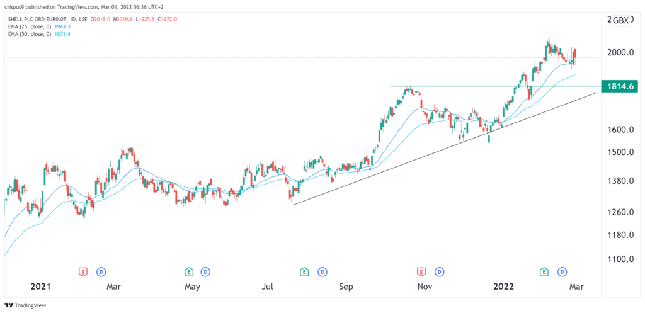Click the 1380.0 price axis label

620,181
